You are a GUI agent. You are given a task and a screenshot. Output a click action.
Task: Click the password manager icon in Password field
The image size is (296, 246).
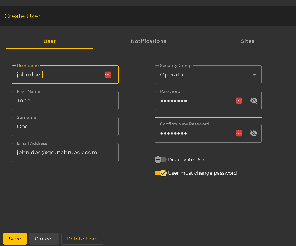(x=239, y=101)
